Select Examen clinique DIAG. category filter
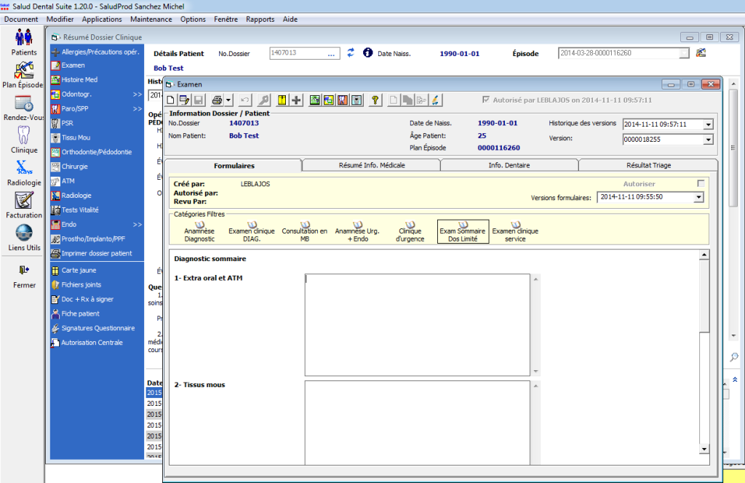This screenshot has width=745, height=483. (x=252, y=232)
